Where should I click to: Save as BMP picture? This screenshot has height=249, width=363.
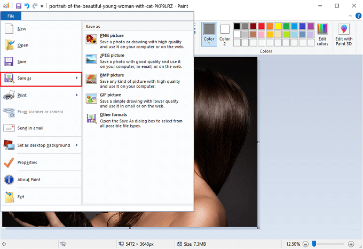coord(138,81)
